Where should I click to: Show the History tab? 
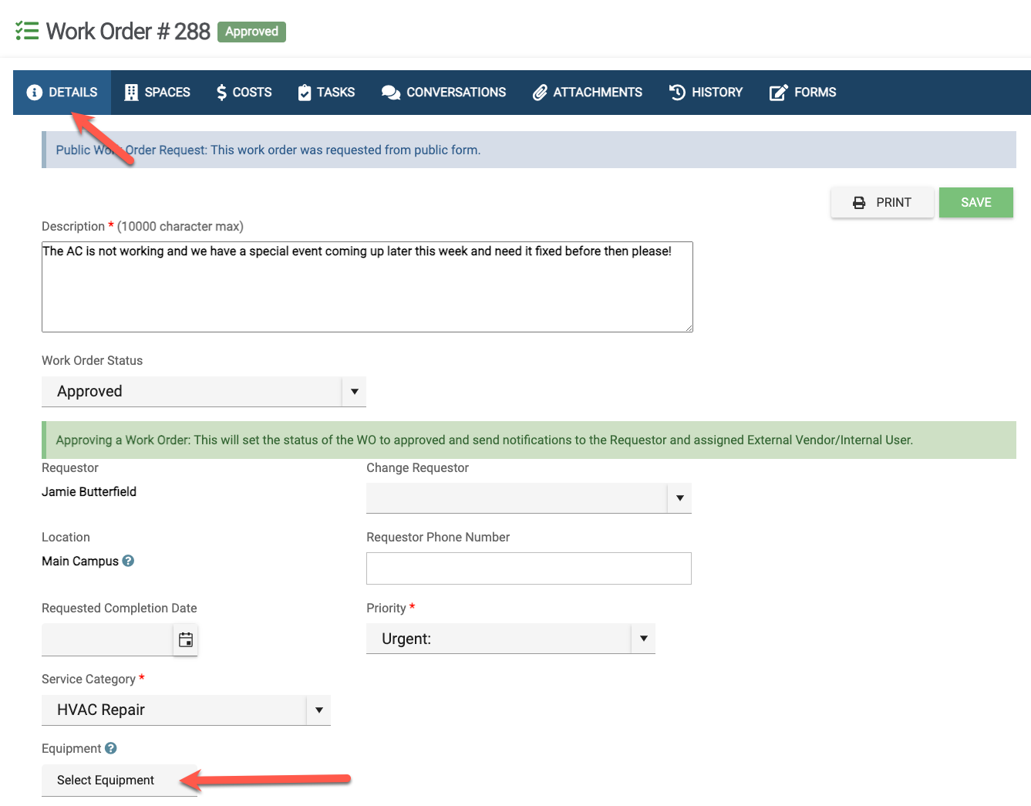[x=706, y=93]
